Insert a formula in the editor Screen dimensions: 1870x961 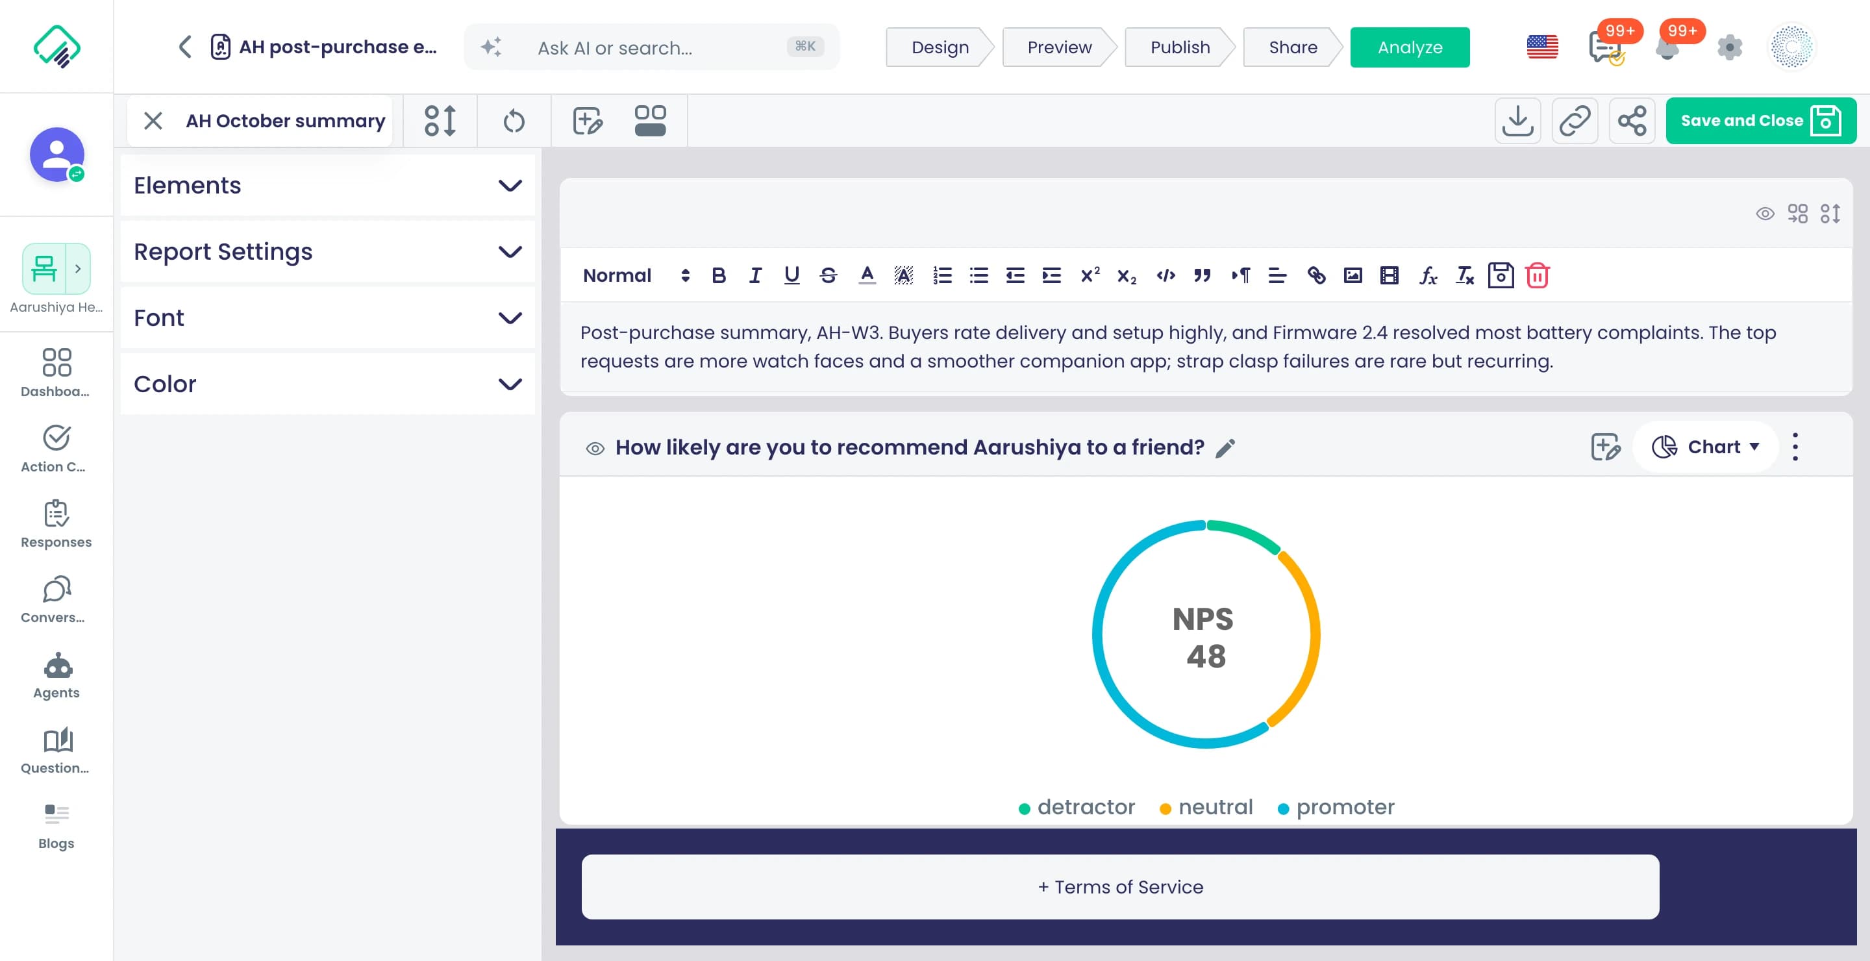coord(1428,276)
